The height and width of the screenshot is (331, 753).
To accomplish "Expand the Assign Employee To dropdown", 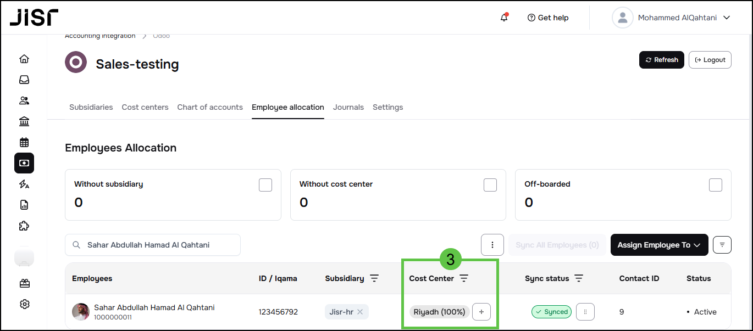I will (x=659, y=245).
